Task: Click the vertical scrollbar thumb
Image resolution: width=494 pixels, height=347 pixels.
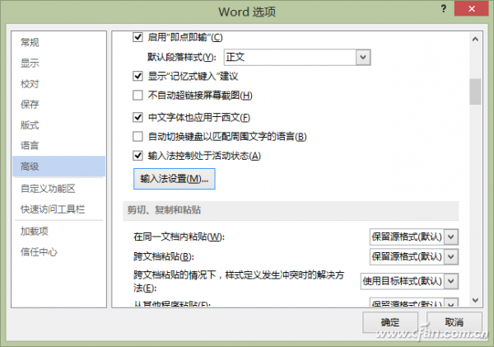Action: tap(475, 91)
